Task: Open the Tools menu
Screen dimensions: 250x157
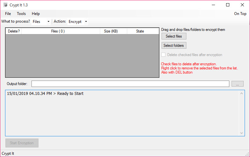Action: (21, 14)
